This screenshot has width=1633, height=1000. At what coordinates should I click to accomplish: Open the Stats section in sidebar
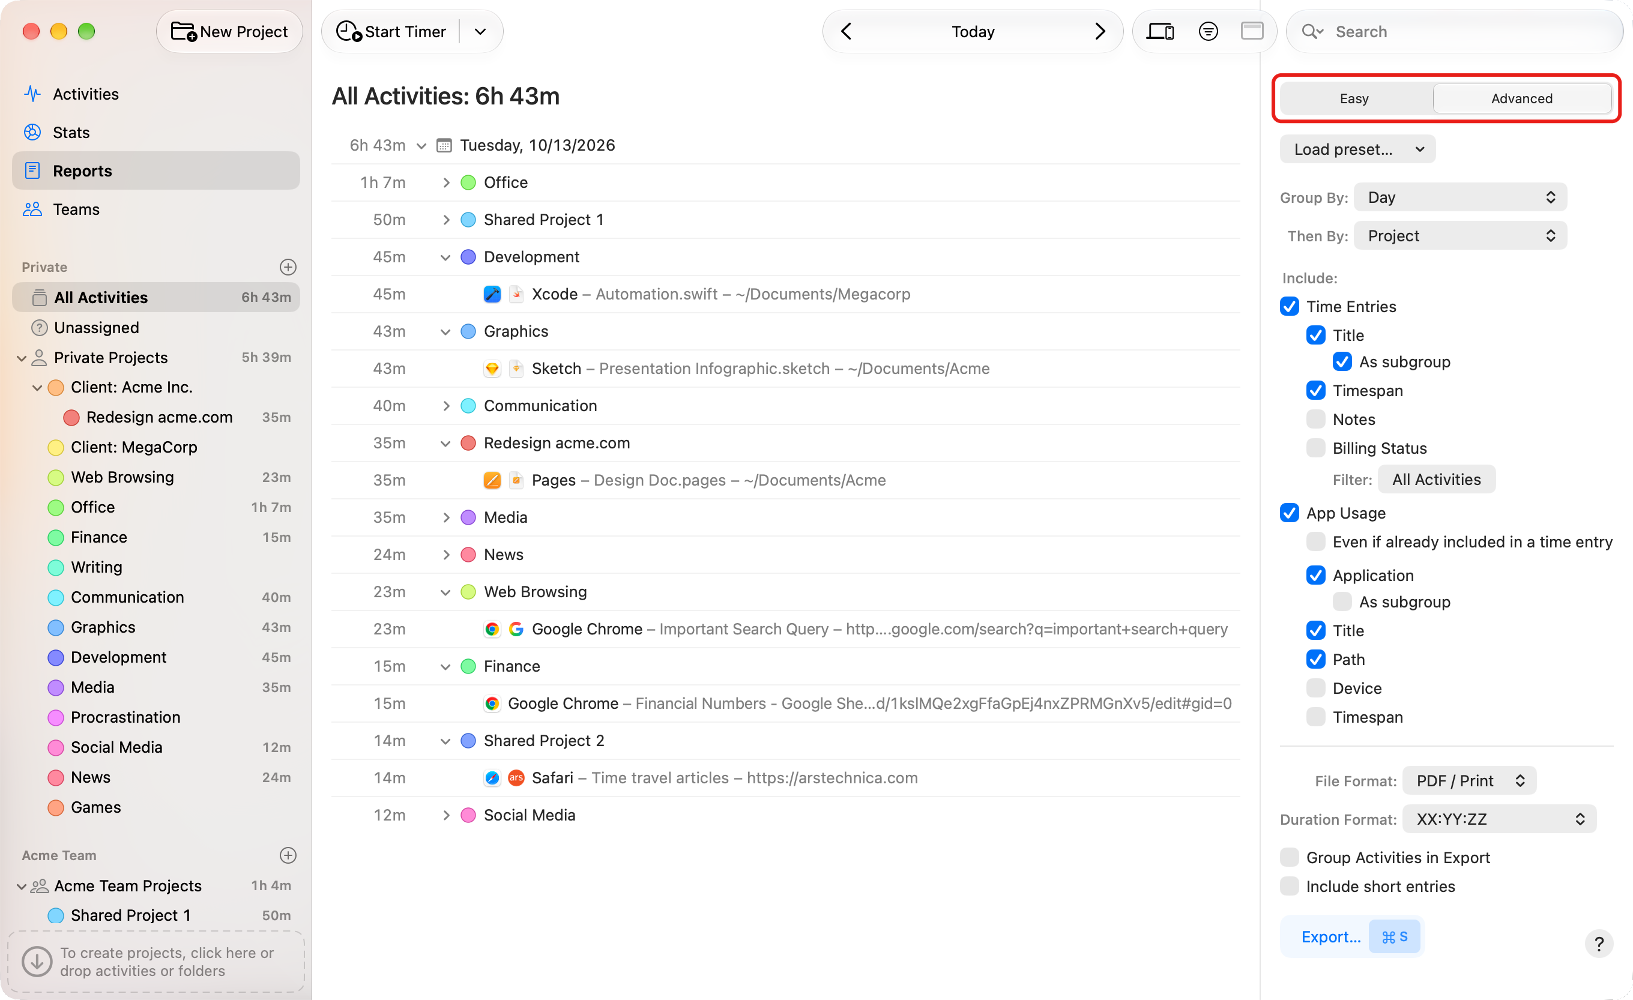coord(155,132)
